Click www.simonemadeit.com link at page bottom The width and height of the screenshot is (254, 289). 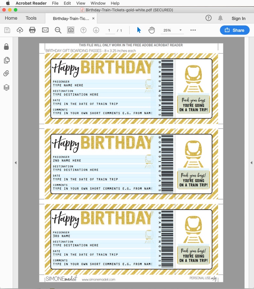pyautogui.click(x=99, y=279)
